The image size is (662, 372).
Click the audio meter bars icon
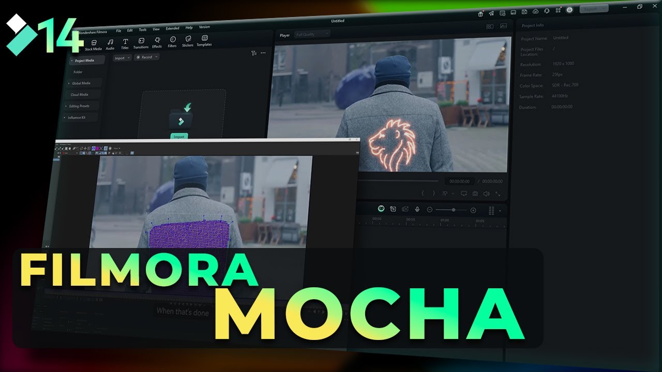tap(491, 210)
